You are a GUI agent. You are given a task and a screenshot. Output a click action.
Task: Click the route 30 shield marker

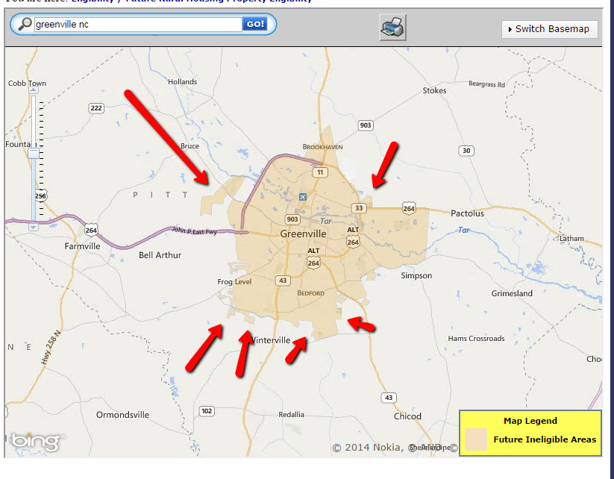click(x=466, y=151)
